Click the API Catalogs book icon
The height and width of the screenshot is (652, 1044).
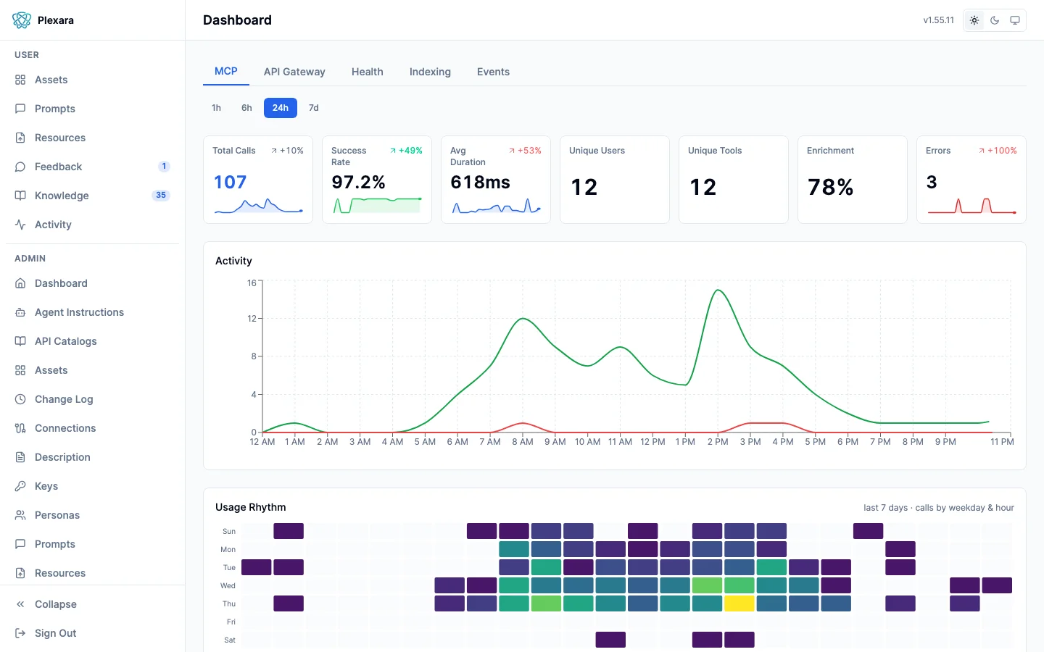tap(20, 341)
